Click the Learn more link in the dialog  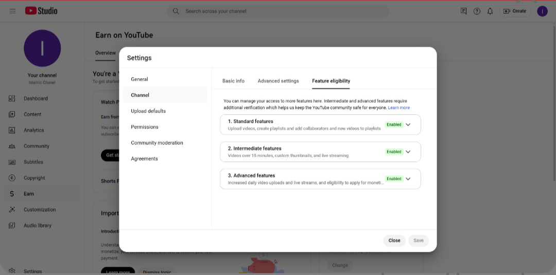(398, 107)
